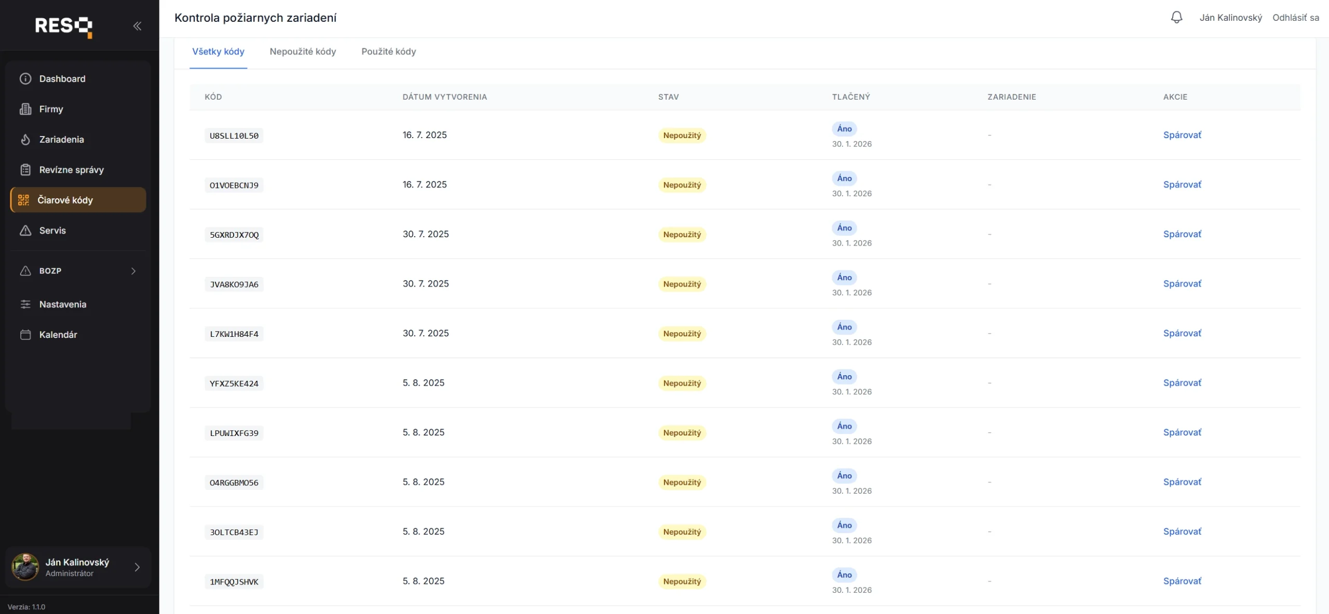This screenshot has height=614, width=1329.
Task: Click the Dashboard info icon
Action: click(x=25, y=79)
